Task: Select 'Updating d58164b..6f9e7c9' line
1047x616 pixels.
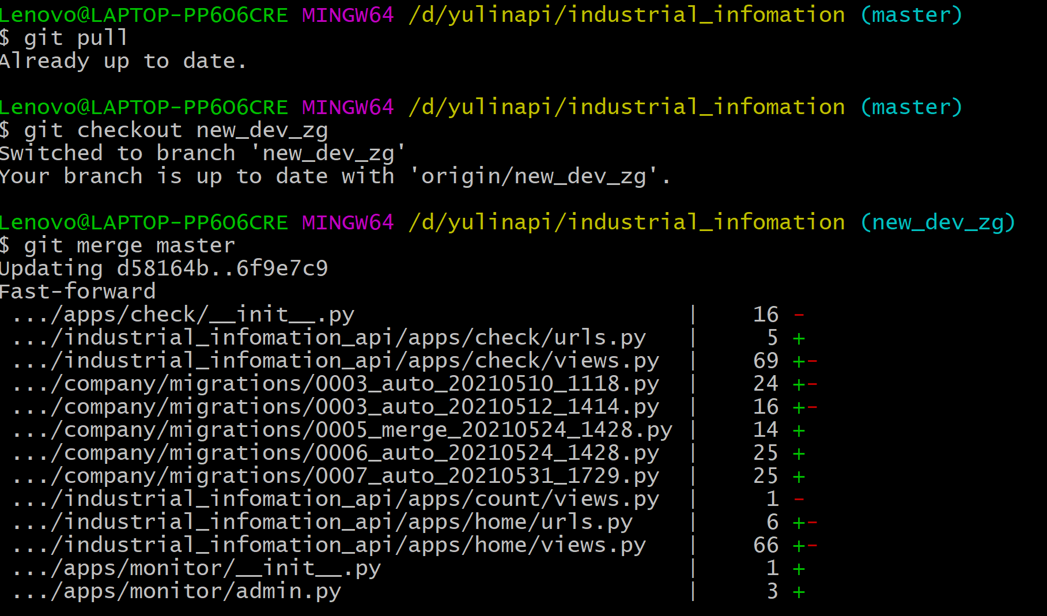Action: click(x=164, y=269)
